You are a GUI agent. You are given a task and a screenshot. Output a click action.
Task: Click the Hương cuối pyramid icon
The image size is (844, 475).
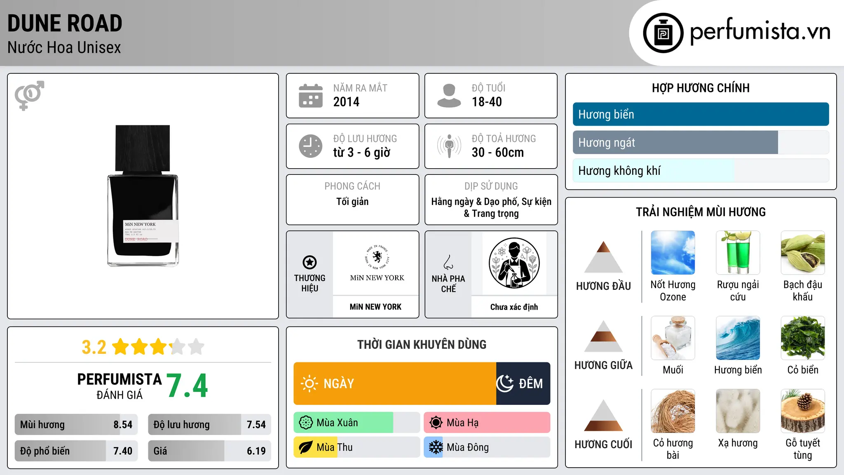pyautogui.click(x=603, y=415)
